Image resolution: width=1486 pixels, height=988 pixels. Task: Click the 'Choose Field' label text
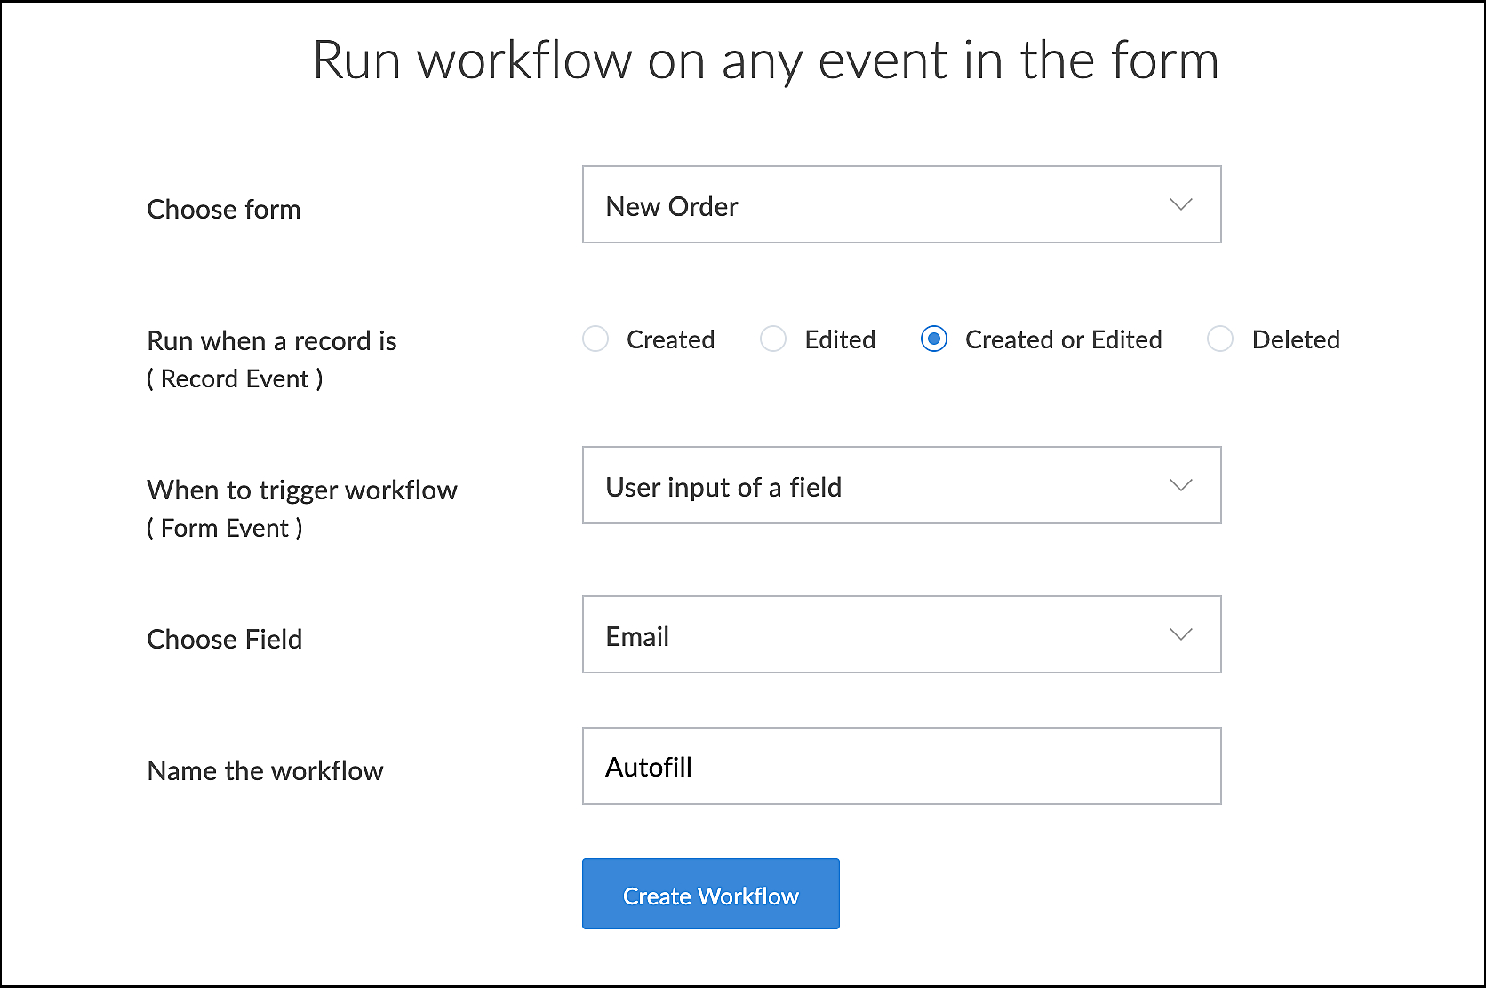pyautogui.click(x=225, y=640)
